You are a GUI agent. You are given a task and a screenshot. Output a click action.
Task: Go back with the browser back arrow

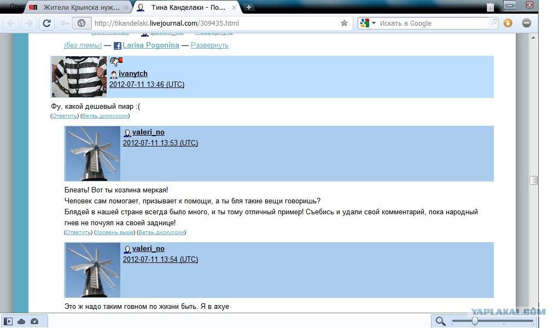pos(11,23)
